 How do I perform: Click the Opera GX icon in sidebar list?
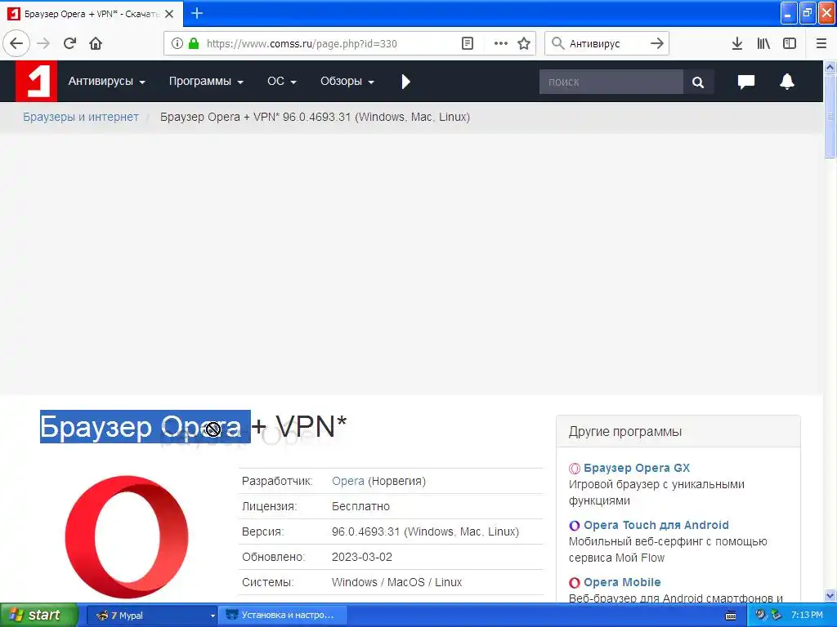(575, 468)
